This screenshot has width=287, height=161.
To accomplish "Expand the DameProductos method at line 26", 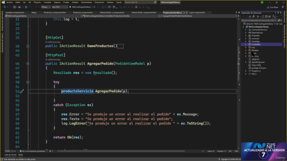I will click(x=28, y=46).
